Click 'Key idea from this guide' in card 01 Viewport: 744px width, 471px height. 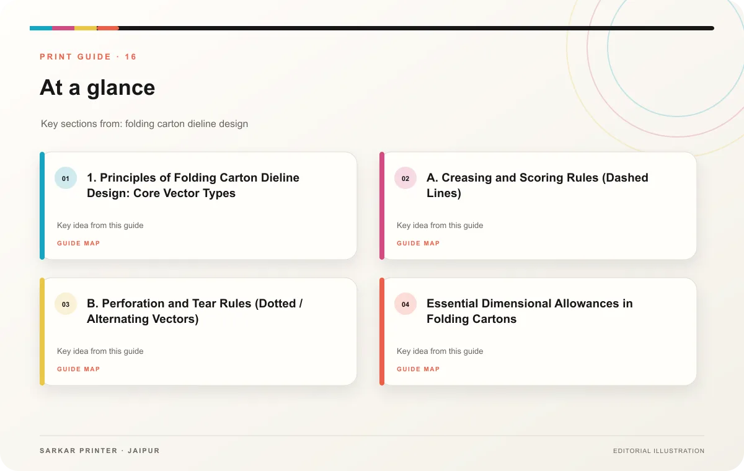tap(100, 226)
